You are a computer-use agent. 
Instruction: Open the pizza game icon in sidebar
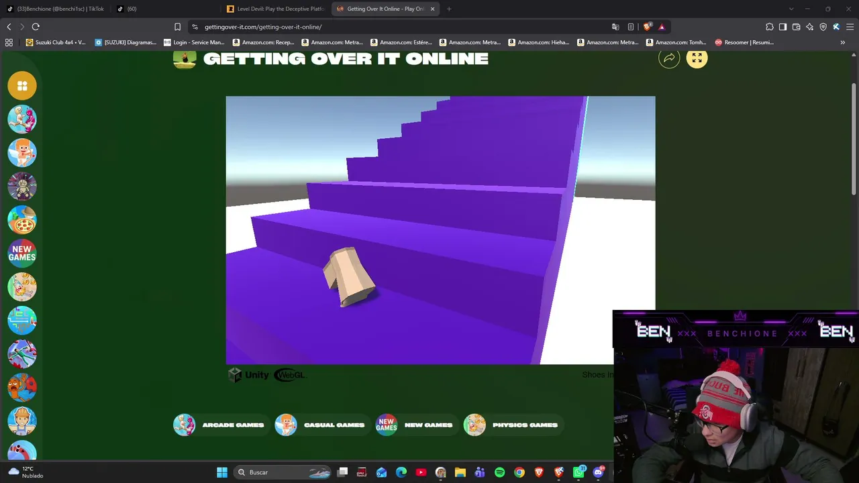tap(22, 220)
